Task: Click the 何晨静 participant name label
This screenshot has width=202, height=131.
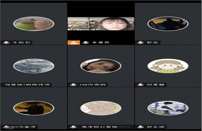Action: coord(156,85)
